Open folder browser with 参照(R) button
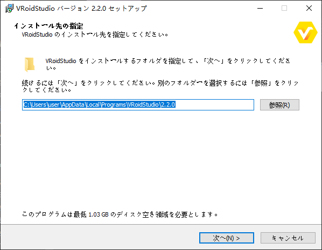This screenshot has width=322, height=250. point(279,105)
